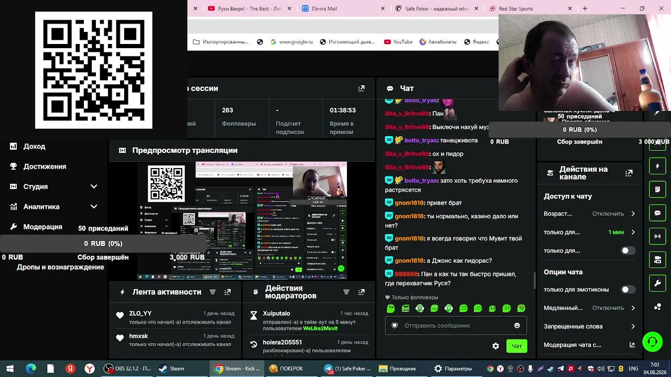Pop out the session info panel
The width and height of the screenshot is (671, 377).
pos(361,88)
